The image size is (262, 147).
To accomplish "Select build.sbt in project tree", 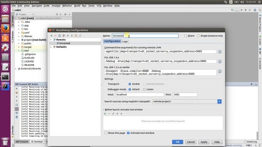I will 29,58.
